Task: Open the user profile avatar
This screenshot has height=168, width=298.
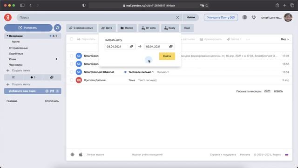Action: (288, 17)
